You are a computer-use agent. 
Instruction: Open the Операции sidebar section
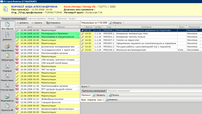pos(7,68)
